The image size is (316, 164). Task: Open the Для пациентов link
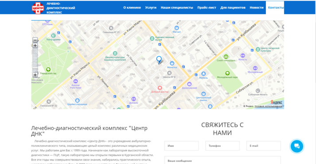click(233, 8)
